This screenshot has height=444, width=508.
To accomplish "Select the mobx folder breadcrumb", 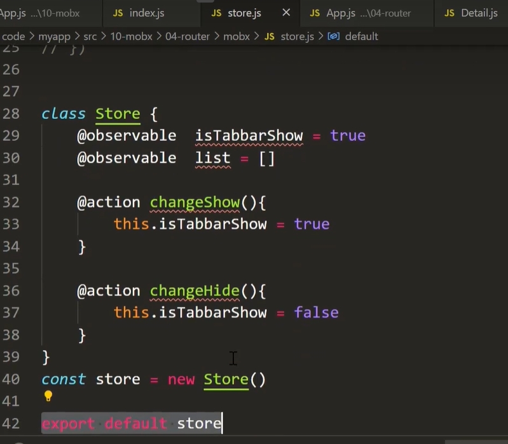I will click(236, 36).
